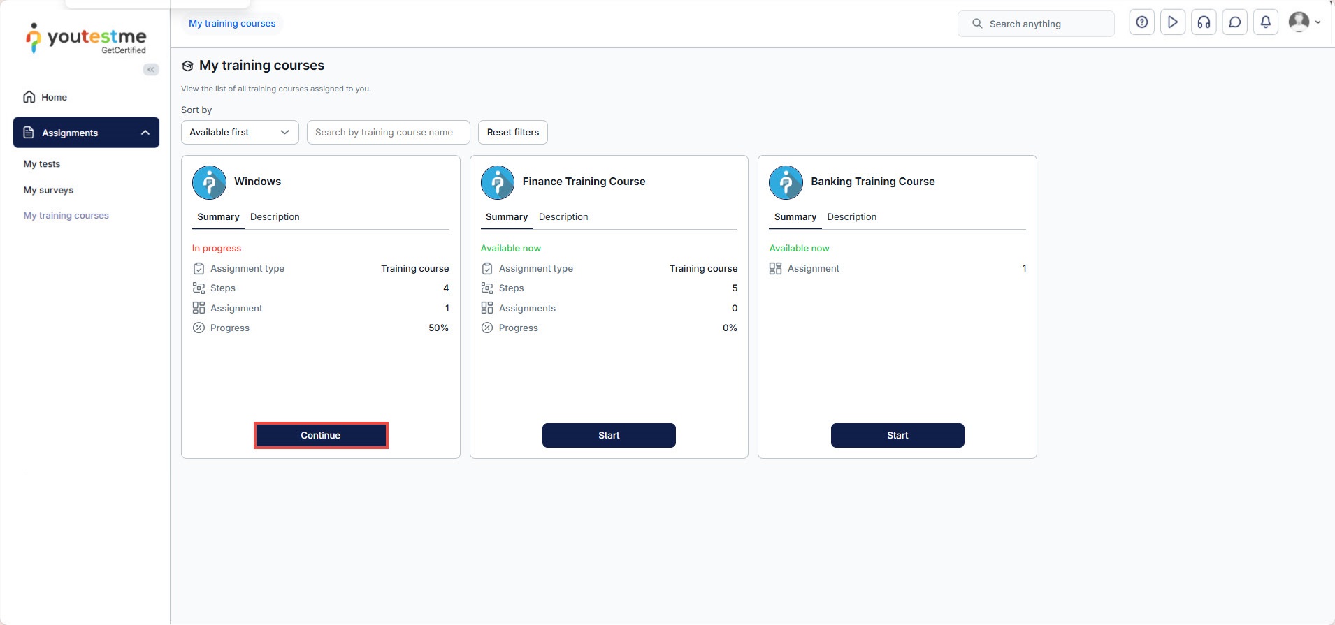This screenshot has width=1335, height=625.
Task: Expand the user account dropdown arrow
Action: pos(1318,22)
